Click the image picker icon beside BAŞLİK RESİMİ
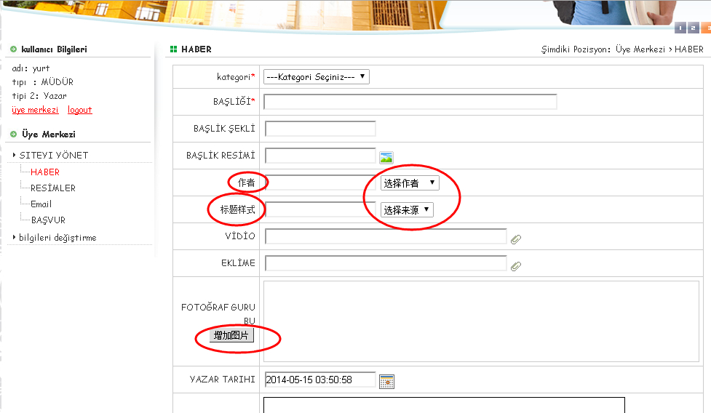The image size is (711, 413). 386,156
